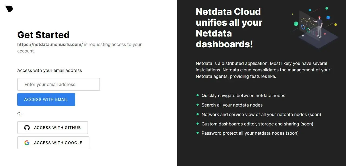346x166 pixels.
Task: Click the Google G logo icon
Action: (x=27, y=143)
